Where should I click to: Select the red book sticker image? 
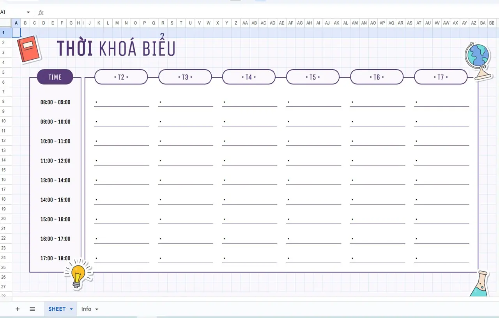(29, 49)
